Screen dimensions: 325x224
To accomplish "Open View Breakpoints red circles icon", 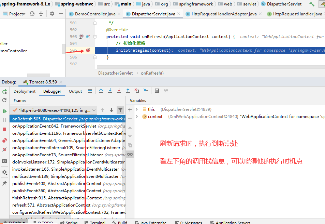I will [x=4, y=141].
